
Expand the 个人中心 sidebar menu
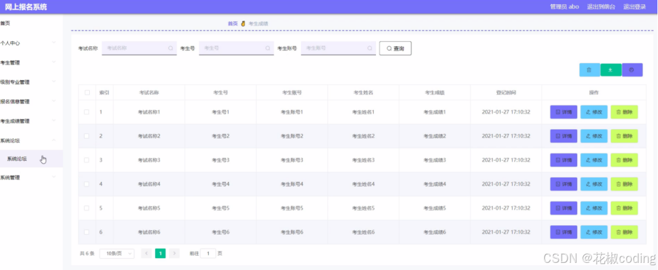32,43
